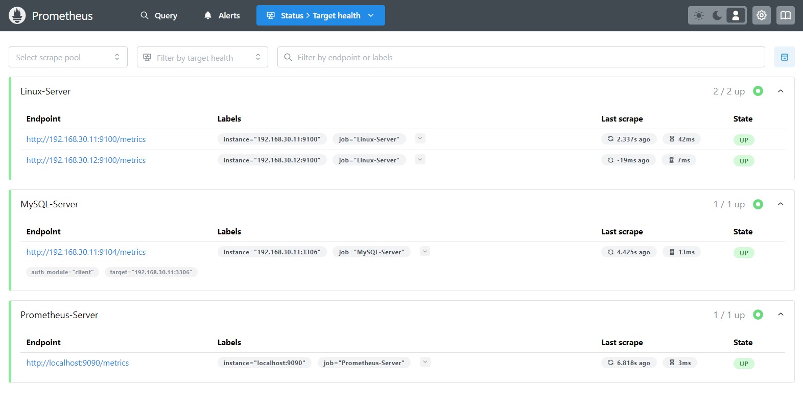Click the Prometheus flame logo
This screenshot has width=803, height=409.
tap(17, 15)
